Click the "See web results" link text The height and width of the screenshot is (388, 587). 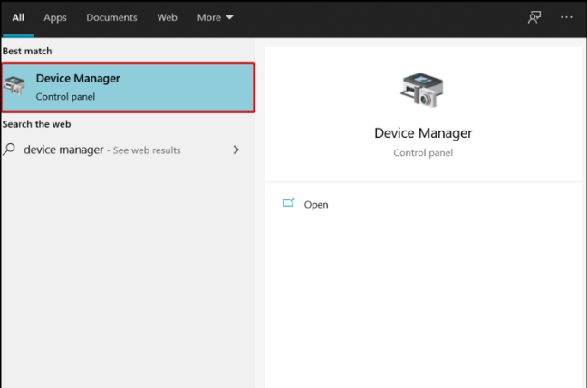click(148, 150)
